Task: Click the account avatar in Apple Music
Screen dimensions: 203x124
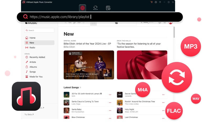Action: tap(170, 23)
